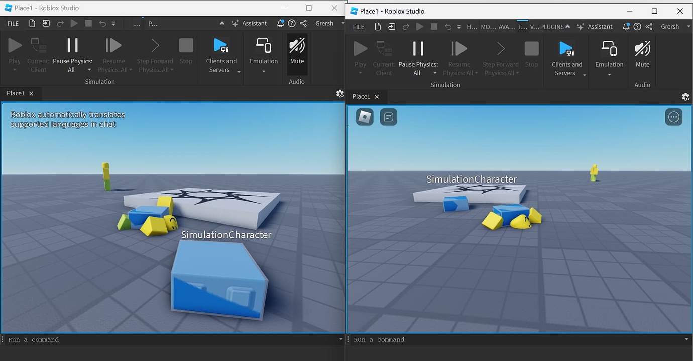693x361 pixels.
Task: Open the Grersh account dropdown
Action: point(324,23)
